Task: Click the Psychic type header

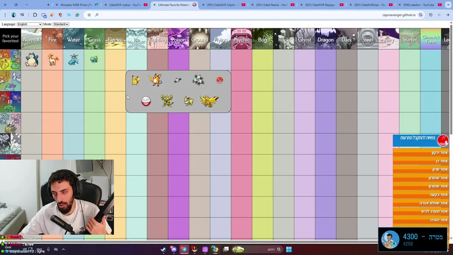Action: pos(241,39)
